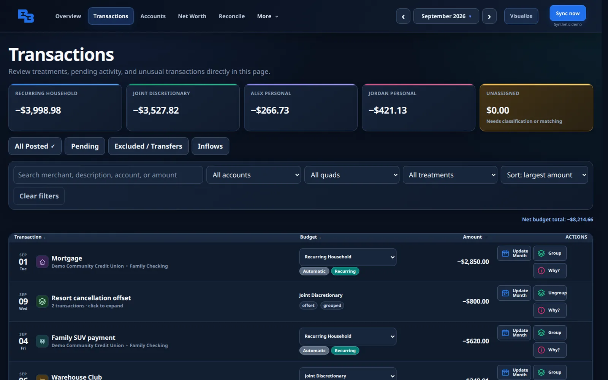Screen dimensions: 608x380
Task: Select the Transactions tab
Action: (111, 16)
